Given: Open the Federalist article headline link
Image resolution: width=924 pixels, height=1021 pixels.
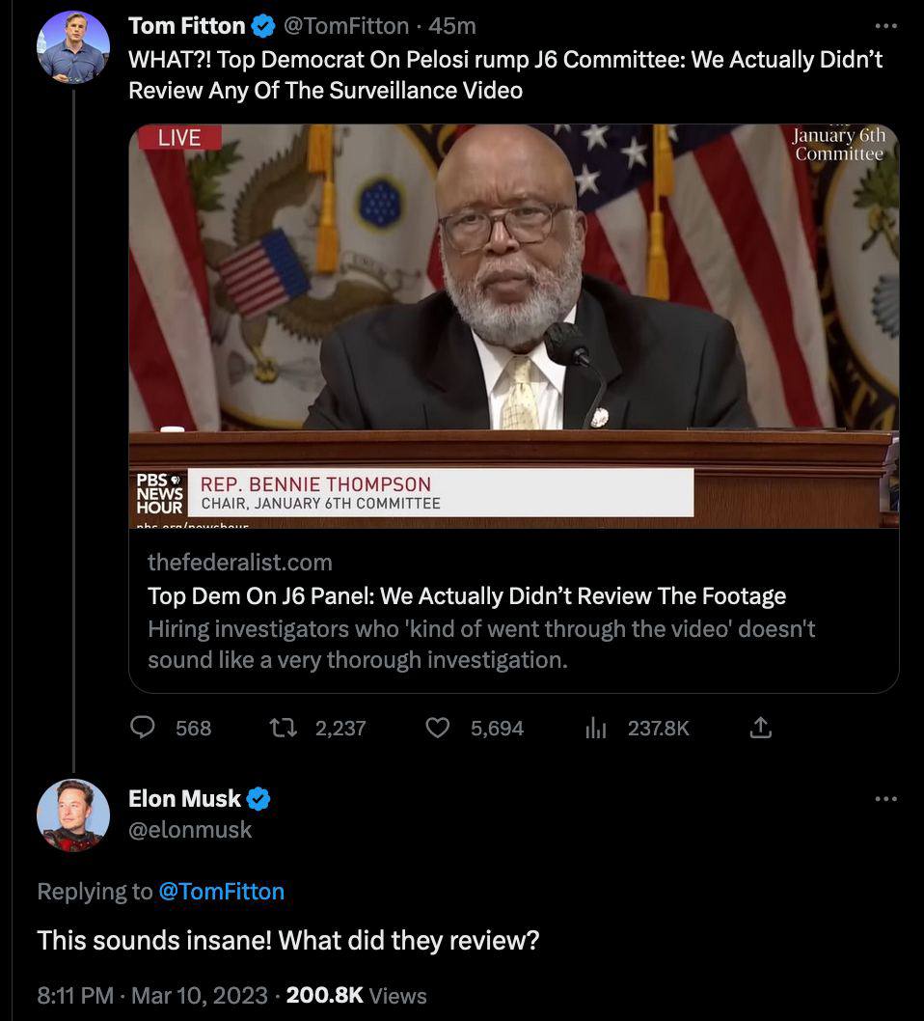Looking at the screenshot, I should pyautogui.click(x=467, y=595).
